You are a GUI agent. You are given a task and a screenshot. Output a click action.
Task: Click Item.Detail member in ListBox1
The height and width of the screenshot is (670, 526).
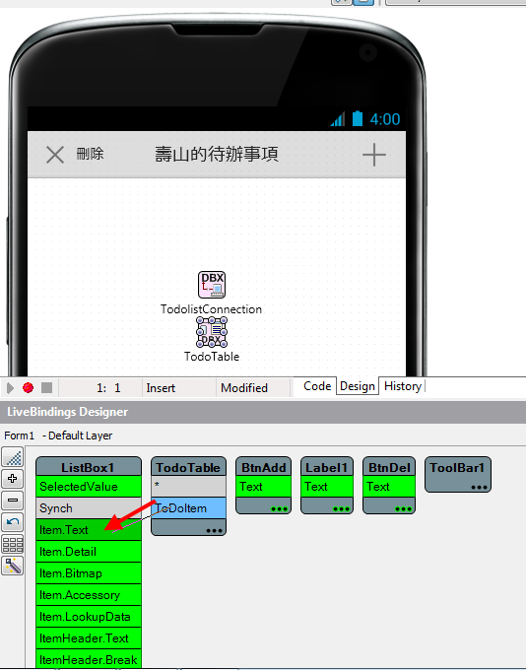click(x=89, y=552)
